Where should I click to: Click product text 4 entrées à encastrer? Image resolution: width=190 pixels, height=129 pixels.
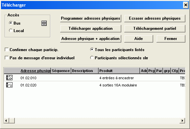(x=117, y=78)
